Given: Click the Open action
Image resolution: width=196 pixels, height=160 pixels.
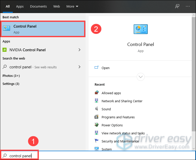Looking at the screenshot, I should [x=105, y=68].
